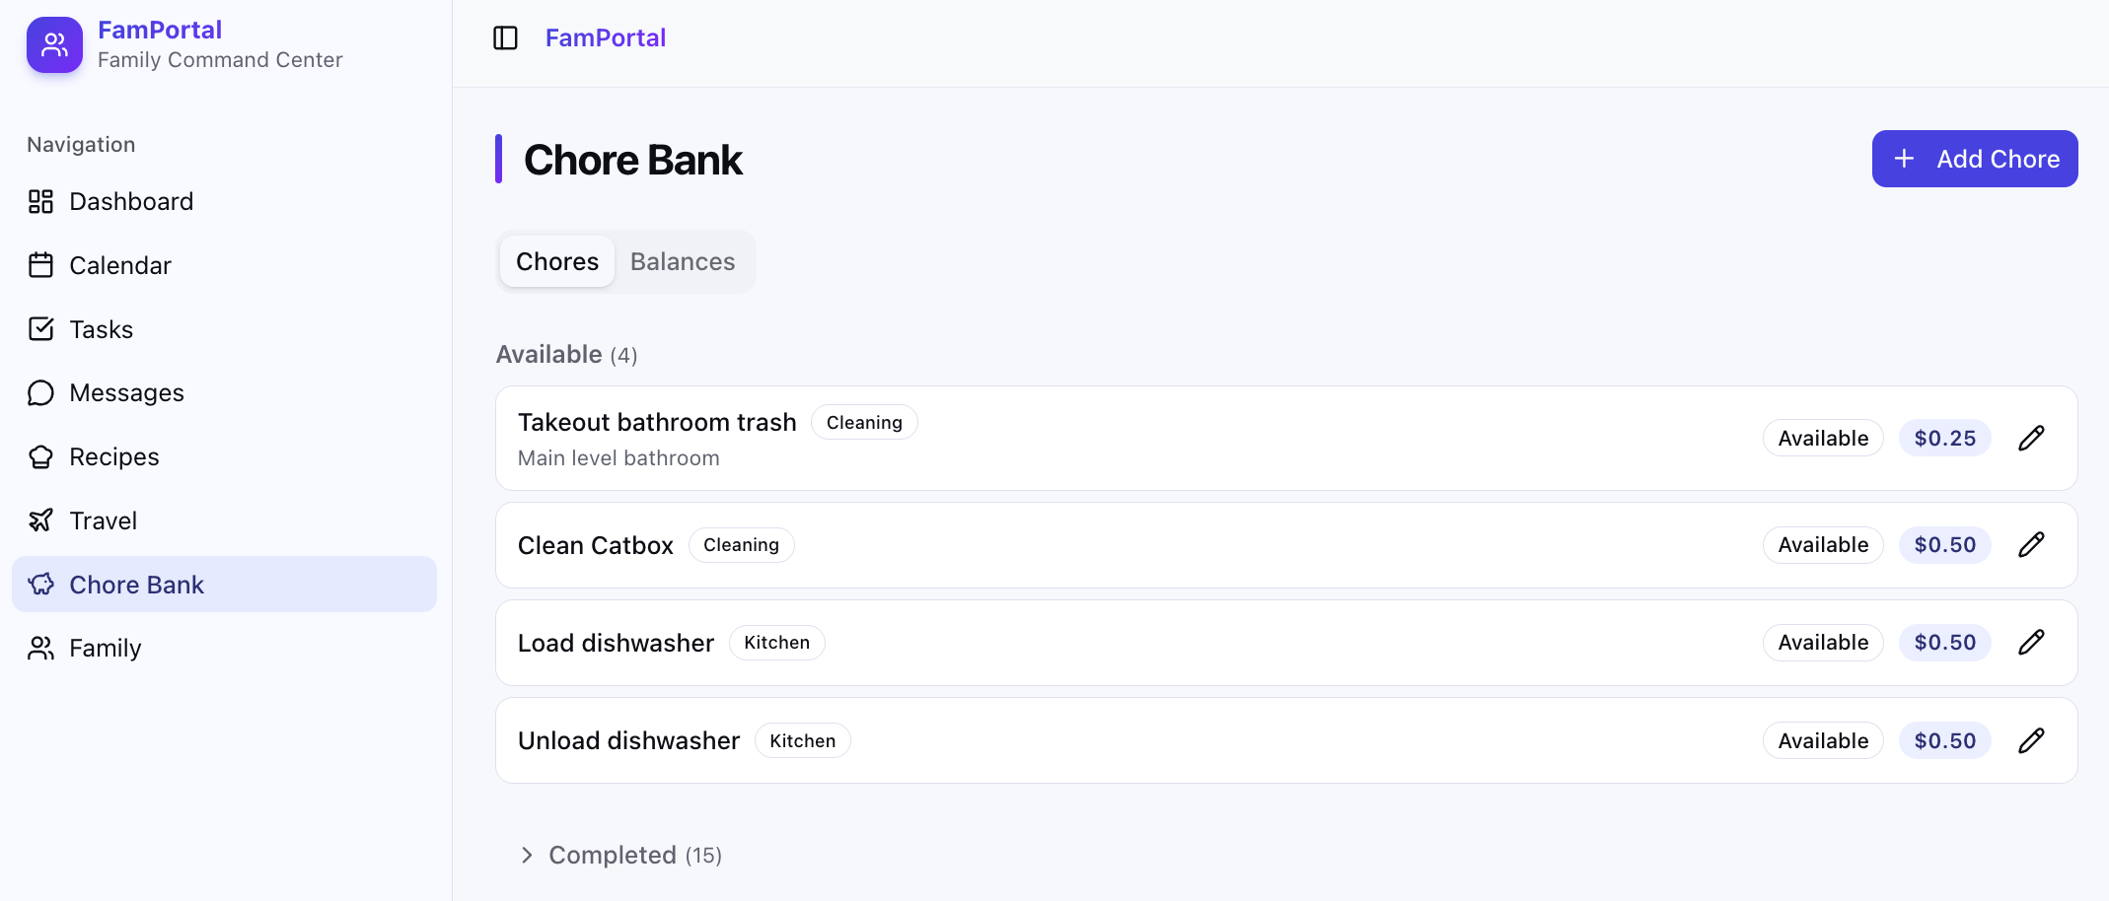2109x901 pixels.
Task: Select the Chores tab
Action: (x=557, y=262)
